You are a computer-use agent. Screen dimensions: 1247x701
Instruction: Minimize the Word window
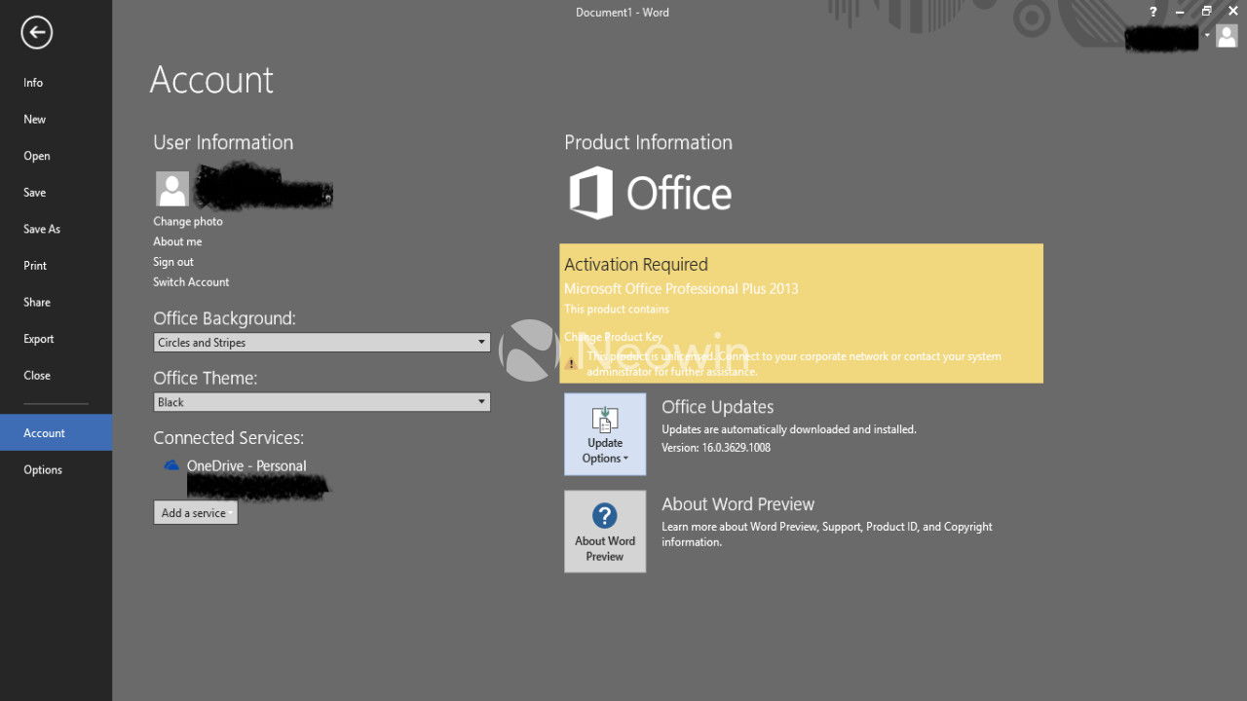click(1181, 12)
